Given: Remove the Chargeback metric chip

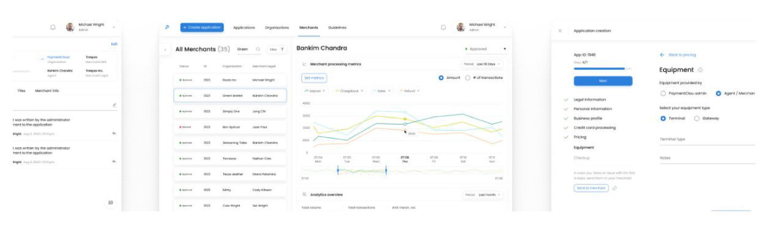Looking at the screenshot, I should tap(362, 91).
